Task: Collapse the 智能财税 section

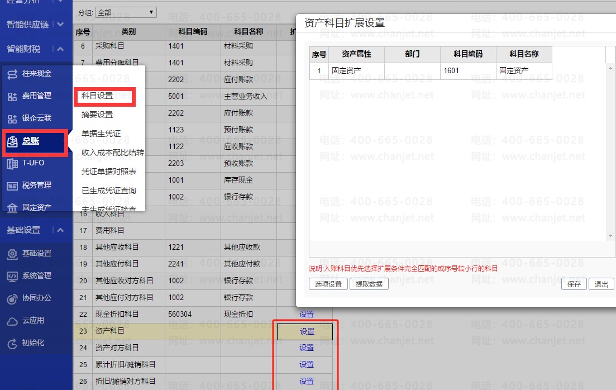Action: pos(60,49)
